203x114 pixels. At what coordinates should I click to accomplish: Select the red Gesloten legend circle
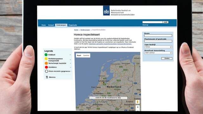[x=46, y=67]
